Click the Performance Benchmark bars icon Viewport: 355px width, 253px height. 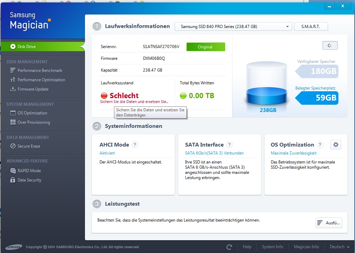click(13, 71)
